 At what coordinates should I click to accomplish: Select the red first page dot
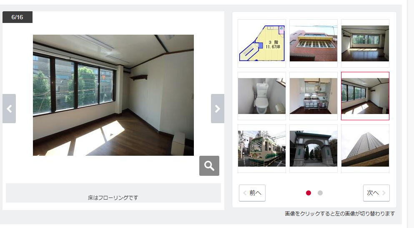(309, 193)
